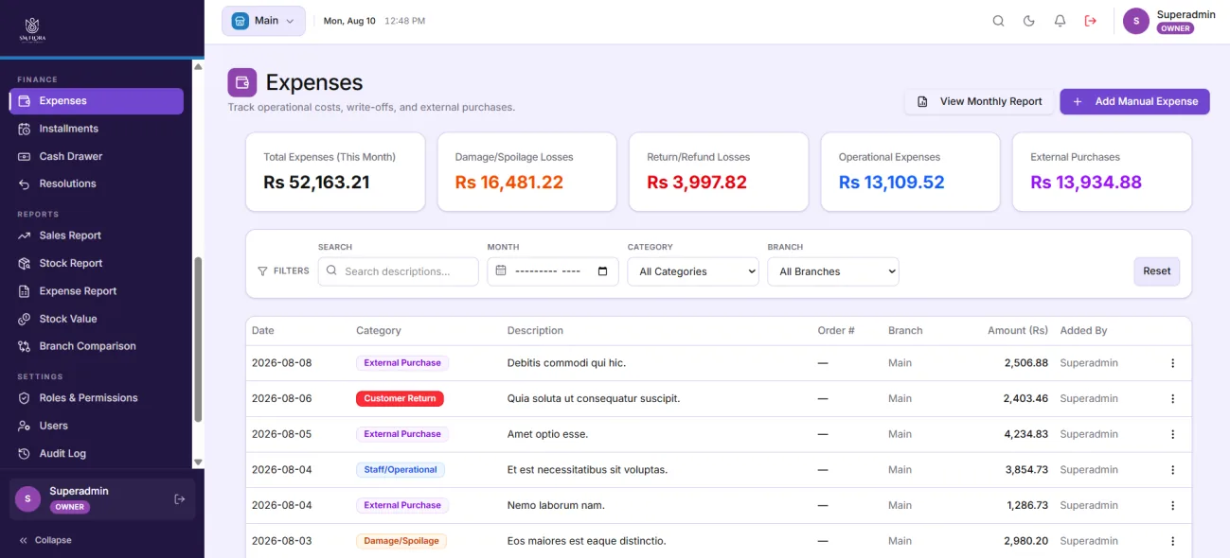Screen dimensions: 1230x558
Task: Click the Stock Value wallet icon
Action: pyautogui.click(x=24, y=319)
